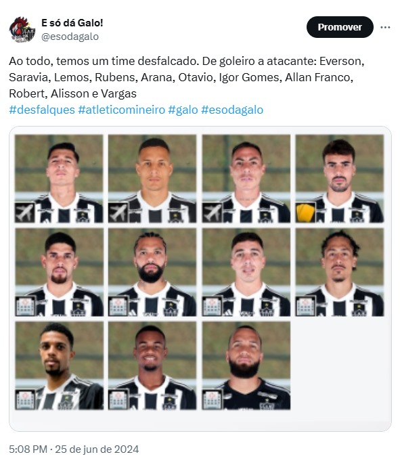Click the hospital icon on bottom-left player photo
Viewport: 400px width, 465px height.
[25, 399]
